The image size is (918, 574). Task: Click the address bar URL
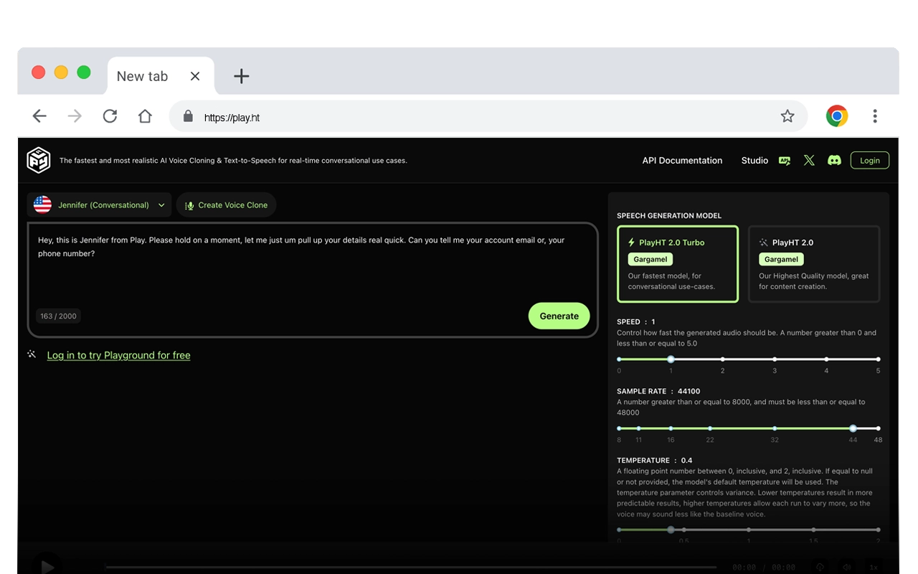232,118
